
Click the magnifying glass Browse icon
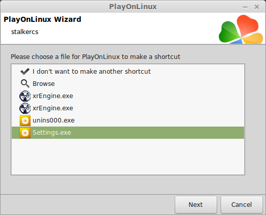[25, 83]
